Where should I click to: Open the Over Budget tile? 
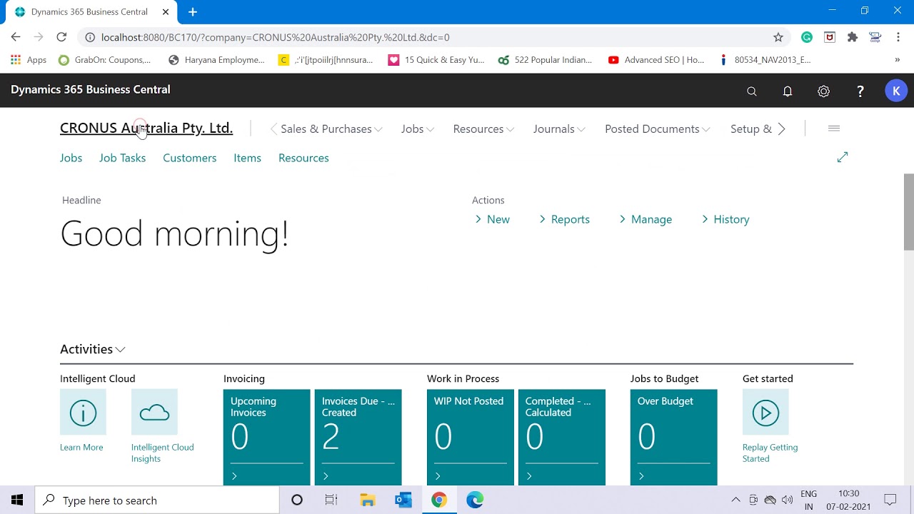[x=674, y=437]
